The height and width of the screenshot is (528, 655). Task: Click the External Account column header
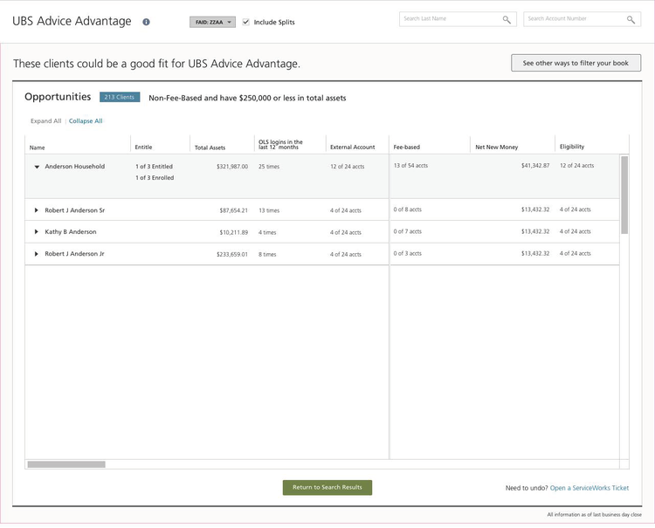point(353,147)
